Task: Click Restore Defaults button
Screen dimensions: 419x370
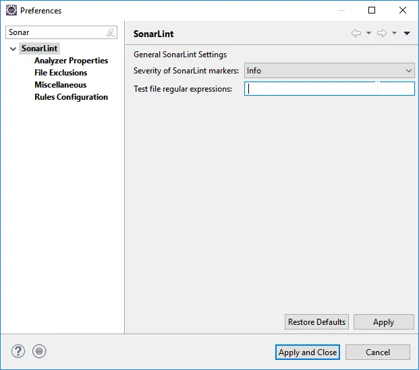Action: [x=316, y=322]
